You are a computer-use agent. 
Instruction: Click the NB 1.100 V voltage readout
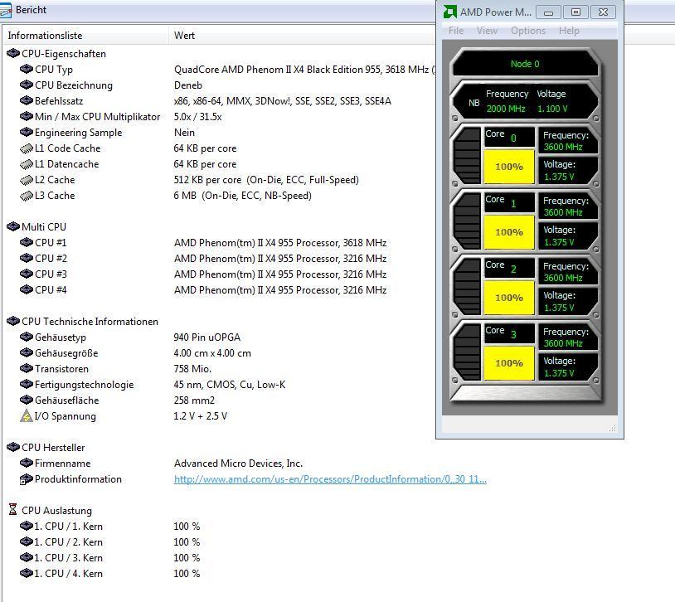(552, 109)
